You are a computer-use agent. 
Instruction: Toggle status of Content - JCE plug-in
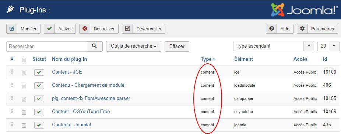point(39,72)
